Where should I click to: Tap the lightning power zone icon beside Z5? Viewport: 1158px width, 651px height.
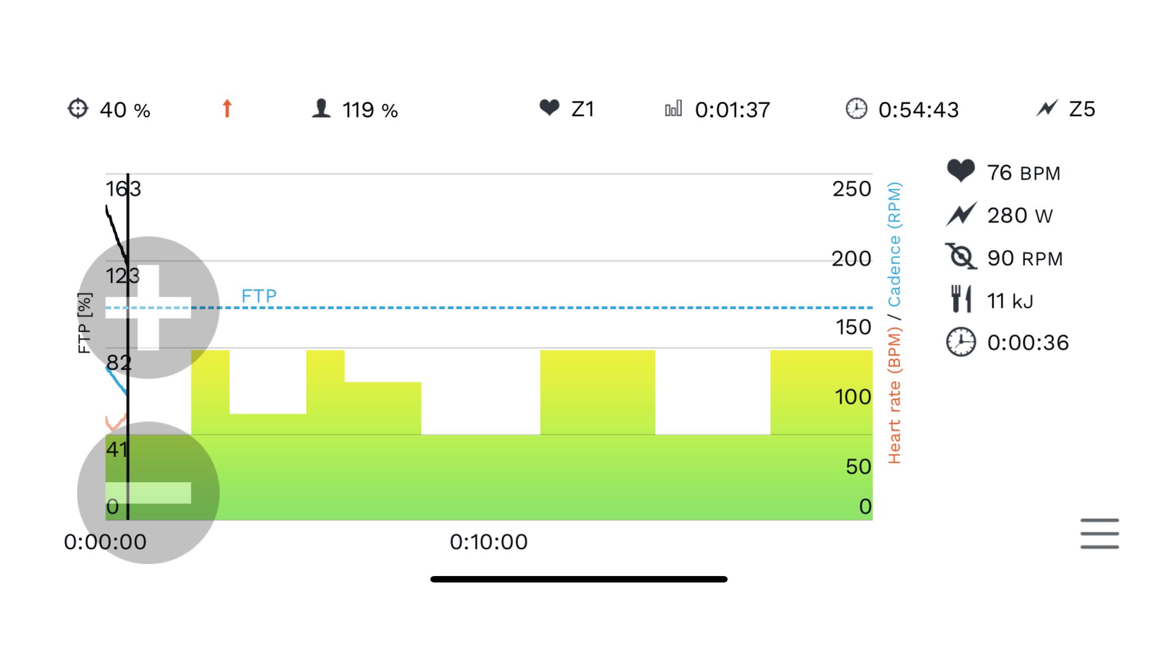(1047, 108)
